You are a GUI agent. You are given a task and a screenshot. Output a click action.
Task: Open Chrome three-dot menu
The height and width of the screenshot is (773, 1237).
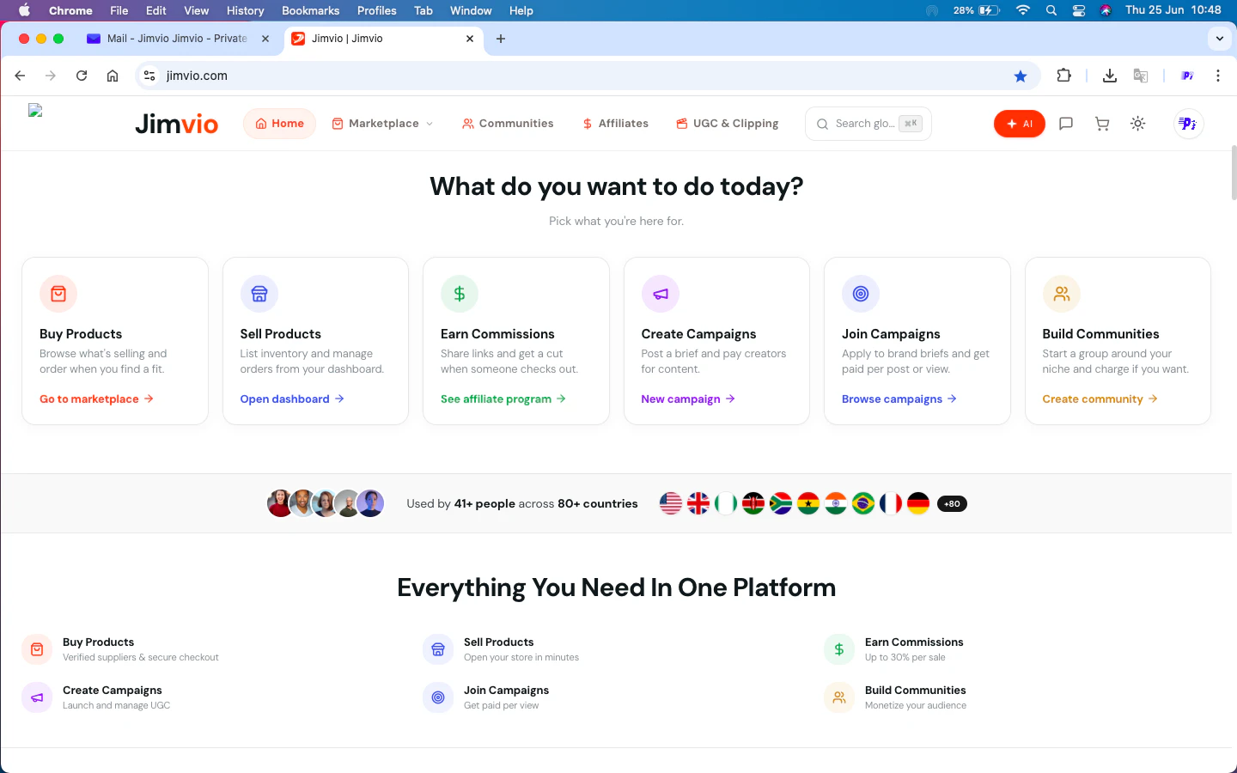(x=1218, y=76)
